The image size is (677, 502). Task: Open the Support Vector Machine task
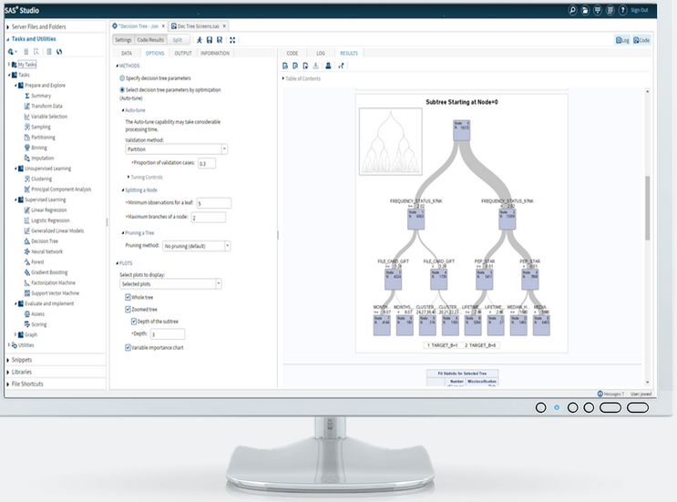click(55, 293)
